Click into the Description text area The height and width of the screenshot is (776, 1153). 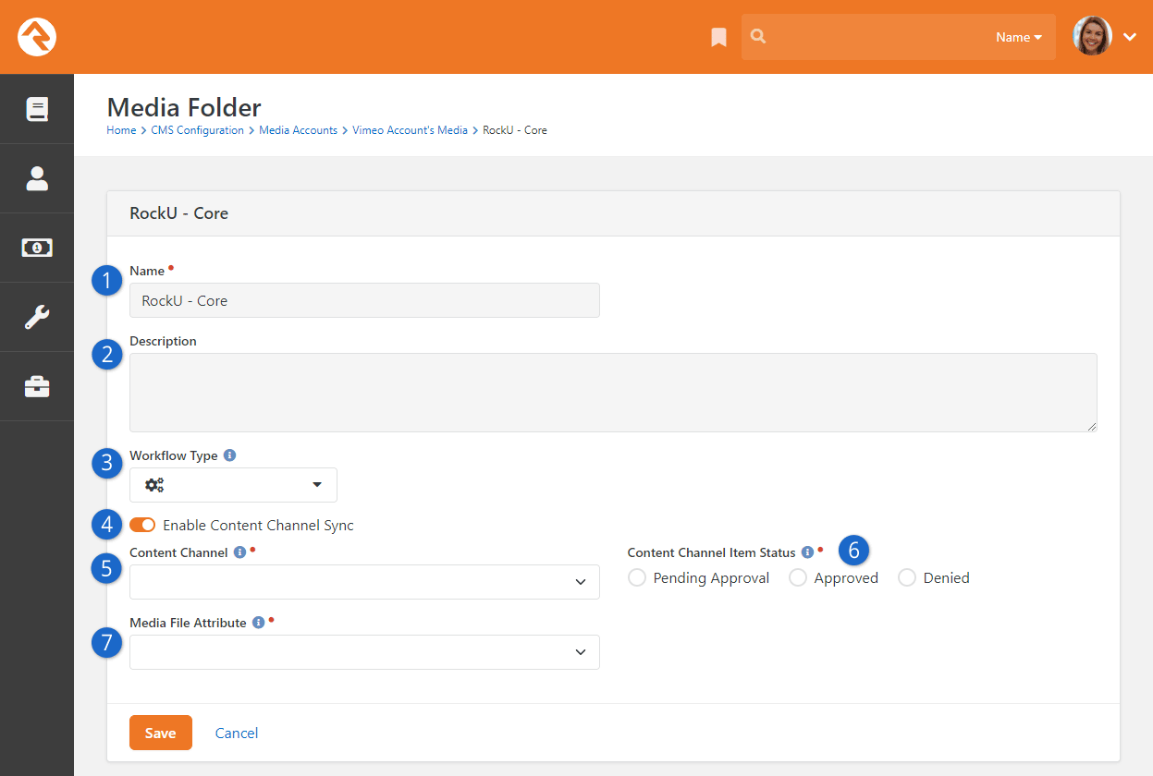[x=613, y=392]
